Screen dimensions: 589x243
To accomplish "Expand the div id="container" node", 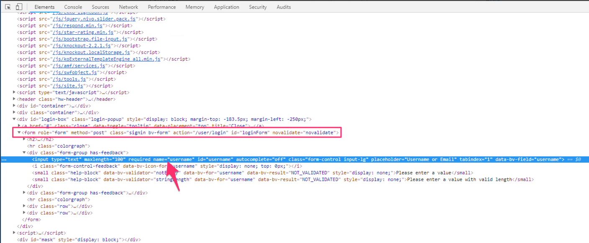I will coord(15,106).
